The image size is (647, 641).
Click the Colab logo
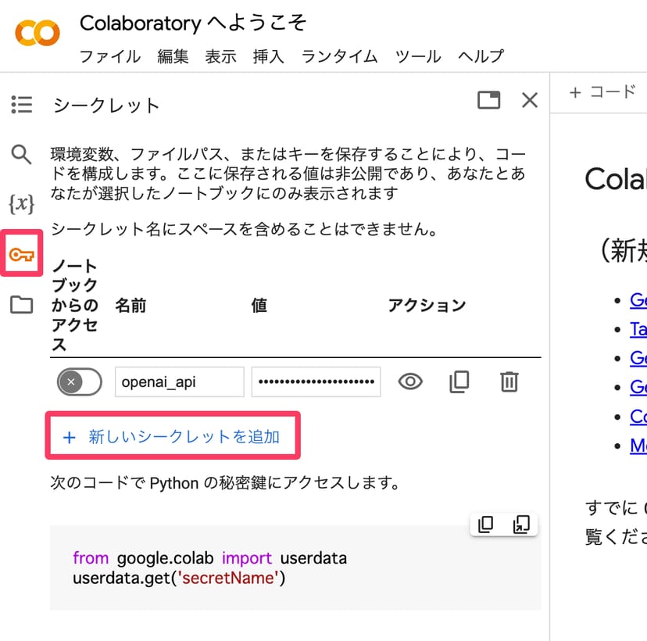(x=37, y=32)
